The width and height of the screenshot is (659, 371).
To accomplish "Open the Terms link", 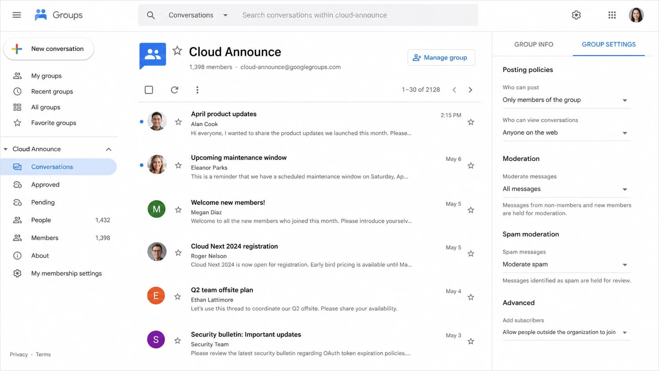I will (43, 354).
